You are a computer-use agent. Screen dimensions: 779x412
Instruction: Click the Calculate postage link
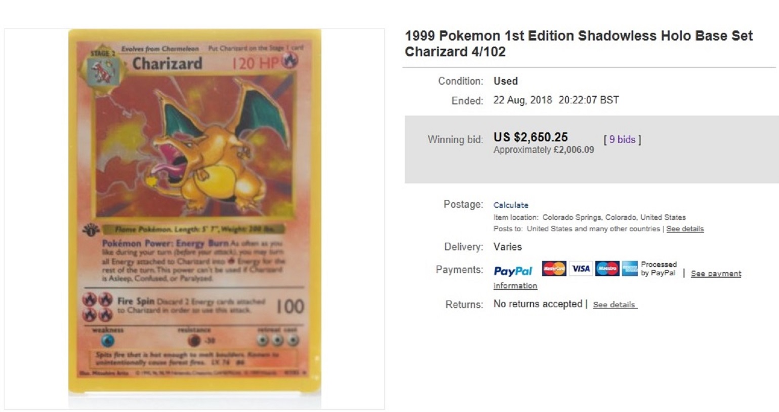coord(511,205)
